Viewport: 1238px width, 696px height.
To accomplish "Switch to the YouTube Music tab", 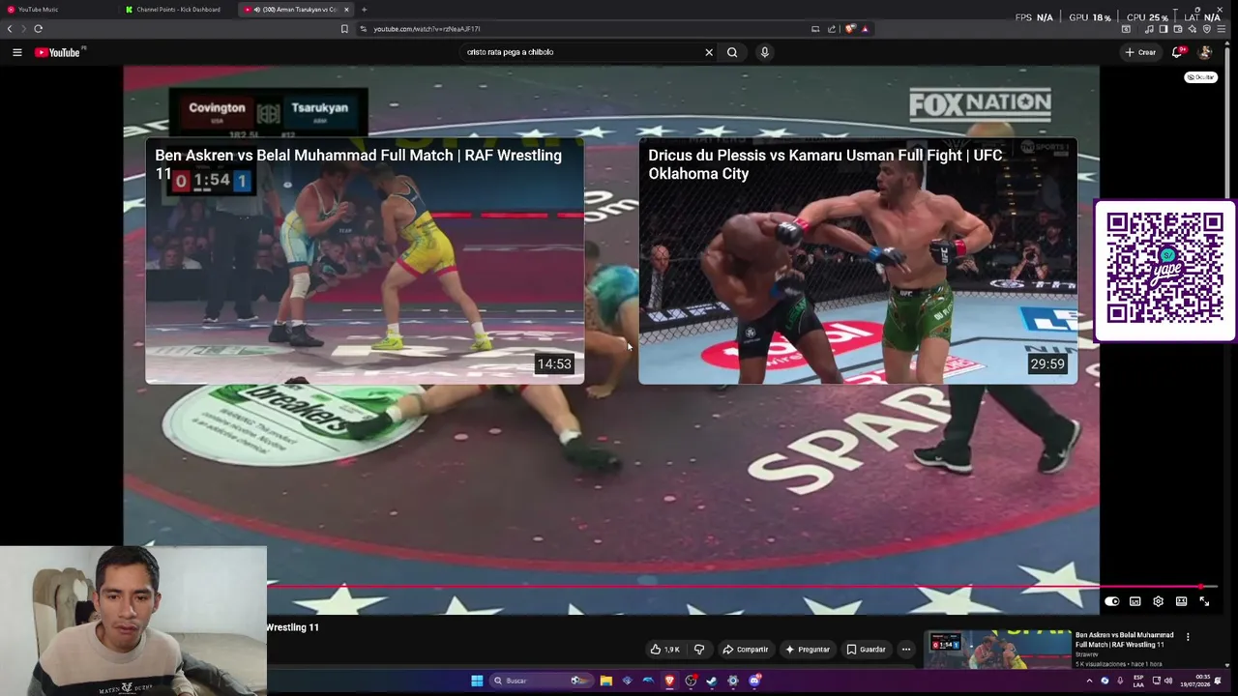I will pos(58,10).
